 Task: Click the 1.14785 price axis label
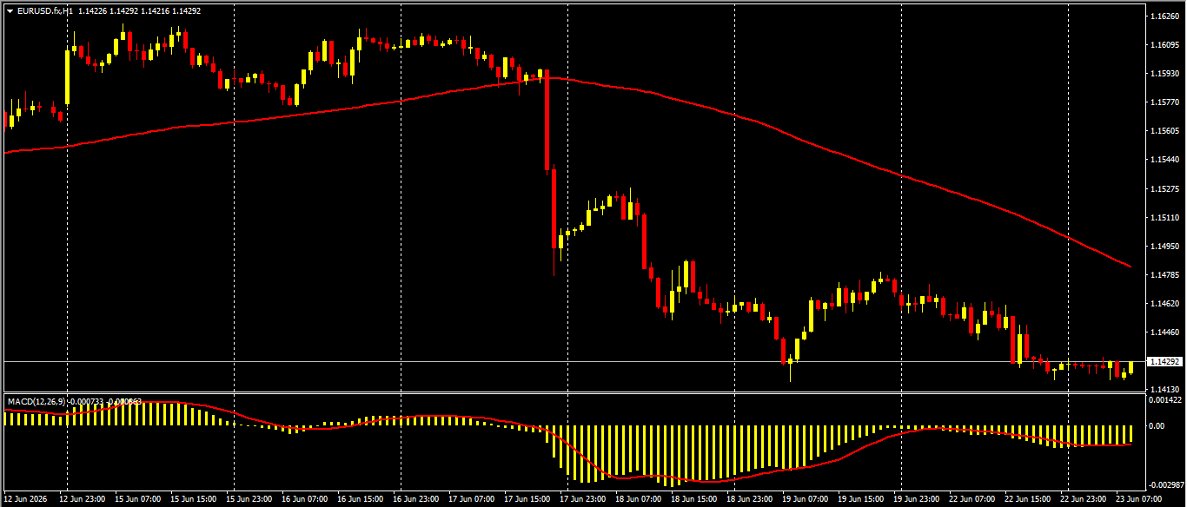1164,274
